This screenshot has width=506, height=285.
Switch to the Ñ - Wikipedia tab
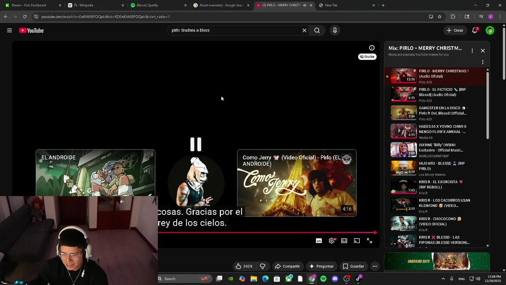(x=95, y=5)
